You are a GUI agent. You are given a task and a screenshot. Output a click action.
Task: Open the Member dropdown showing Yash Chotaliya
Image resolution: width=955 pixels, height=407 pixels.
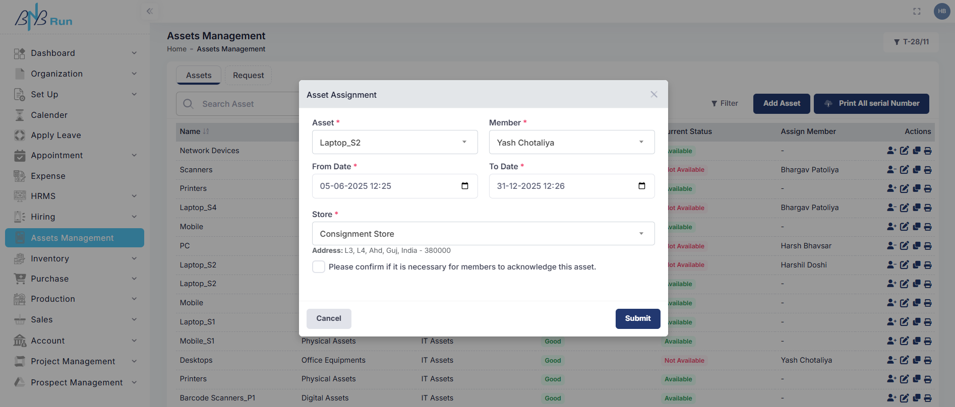pos(571,143)
